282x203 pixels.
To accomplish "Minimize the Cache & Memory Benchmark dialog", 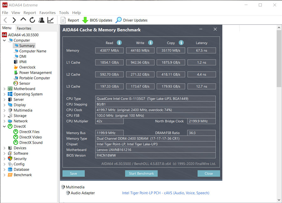I will 201,29.
